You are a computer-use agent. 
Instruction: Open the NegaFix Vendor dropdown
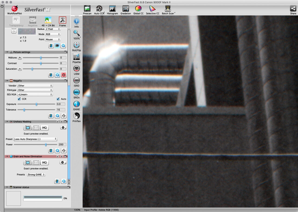click(35, 86)
